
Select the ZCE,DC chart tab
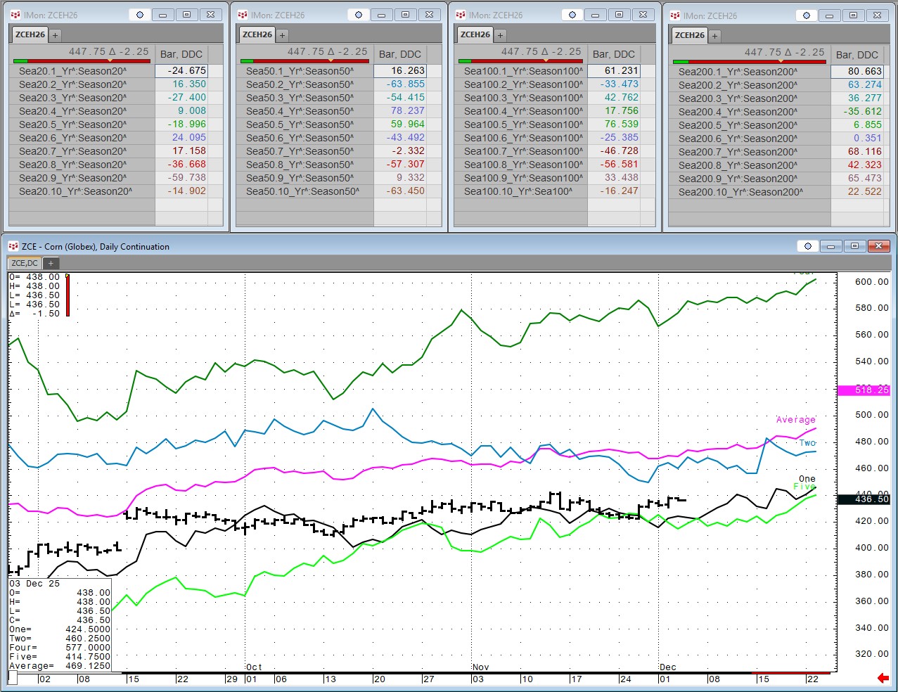(25, 263)
